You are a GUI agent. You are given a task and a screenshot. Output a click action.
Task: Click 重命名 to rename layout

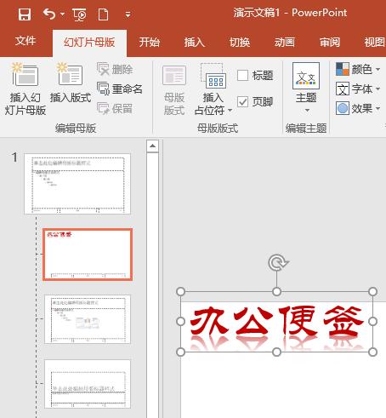(x=120, y=89)
